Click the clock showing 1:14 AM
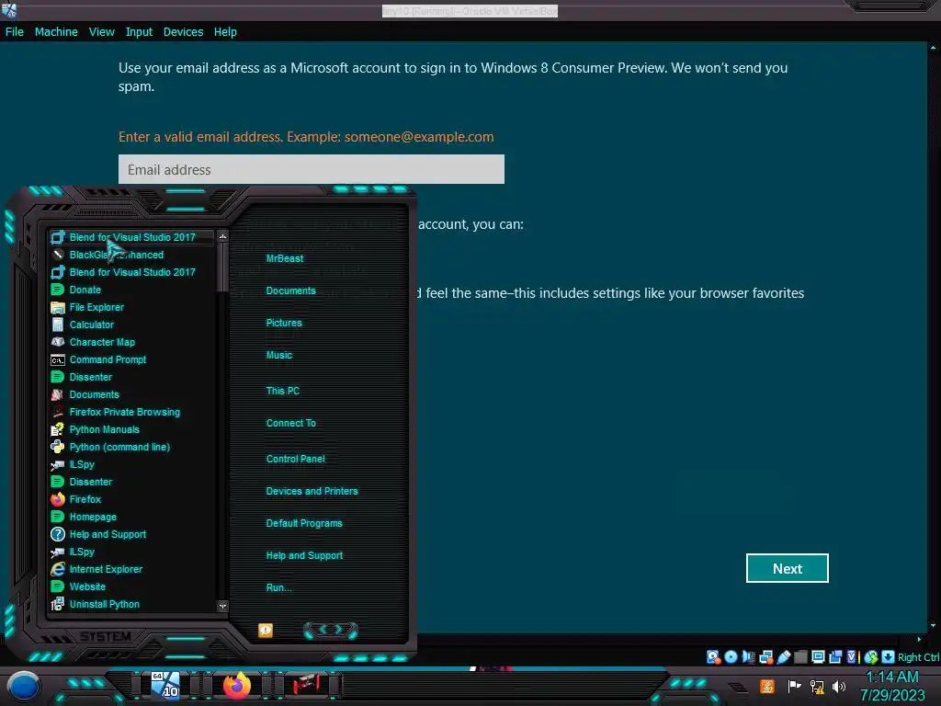Screen dimensions: 941x706 click(x=892, y=677)
